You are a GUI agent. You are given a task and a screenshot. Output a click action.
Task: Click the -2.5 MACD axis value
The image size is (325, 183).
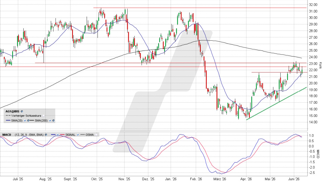click(312, 172)
